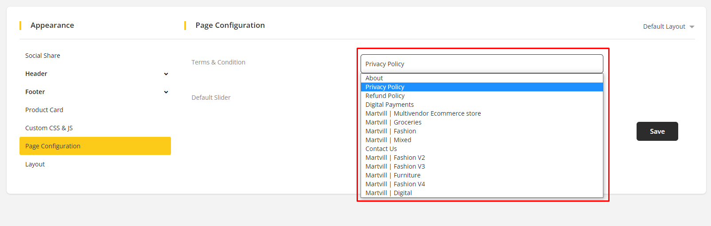Open the Layout menu item

tap(35, 164)
